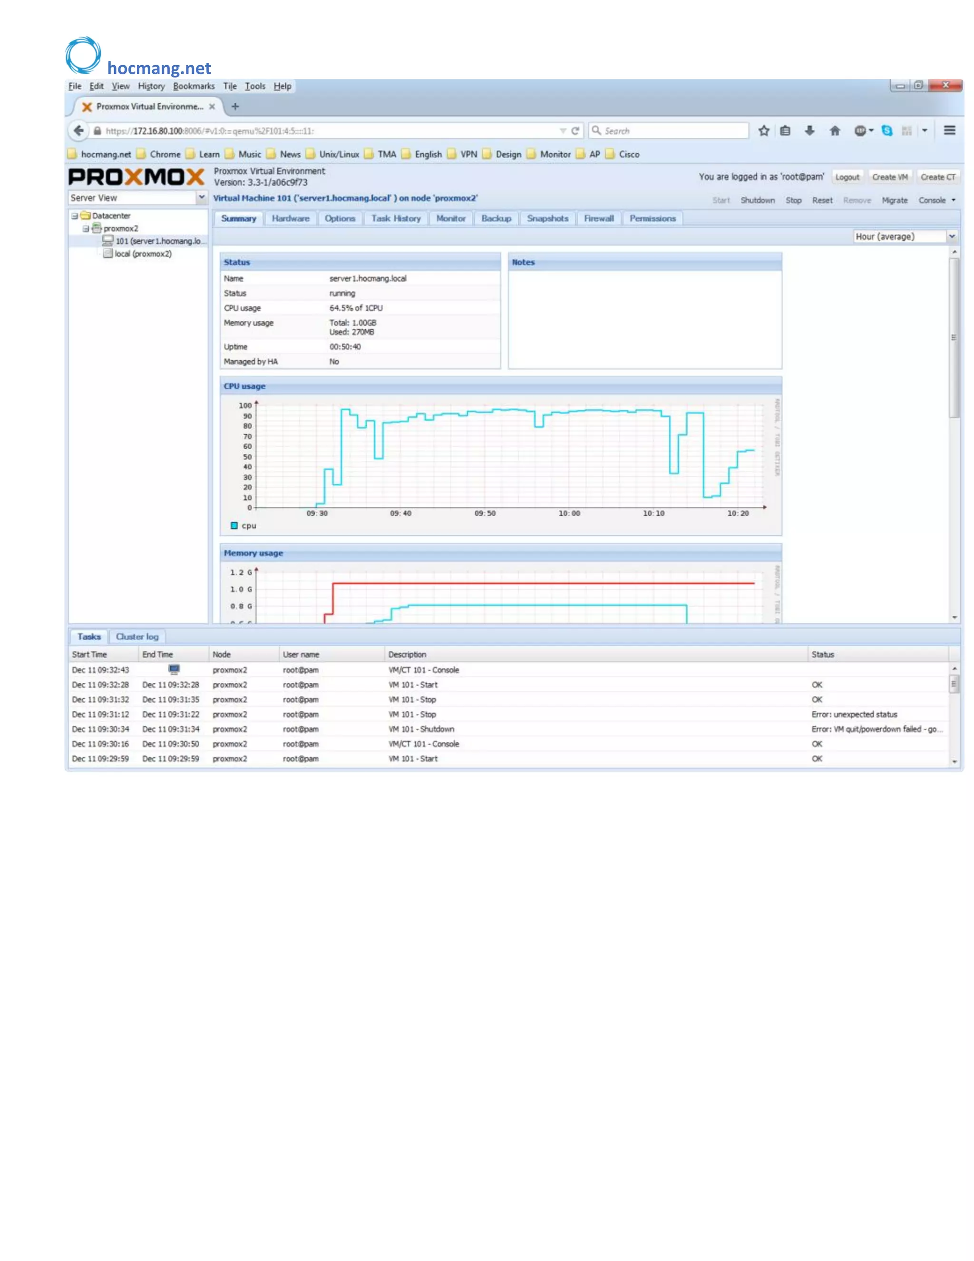Viewport: 974px width, 1261px height.
Task: Click the Migrate button
Action: pyautogui.click(x=895, y=200)
